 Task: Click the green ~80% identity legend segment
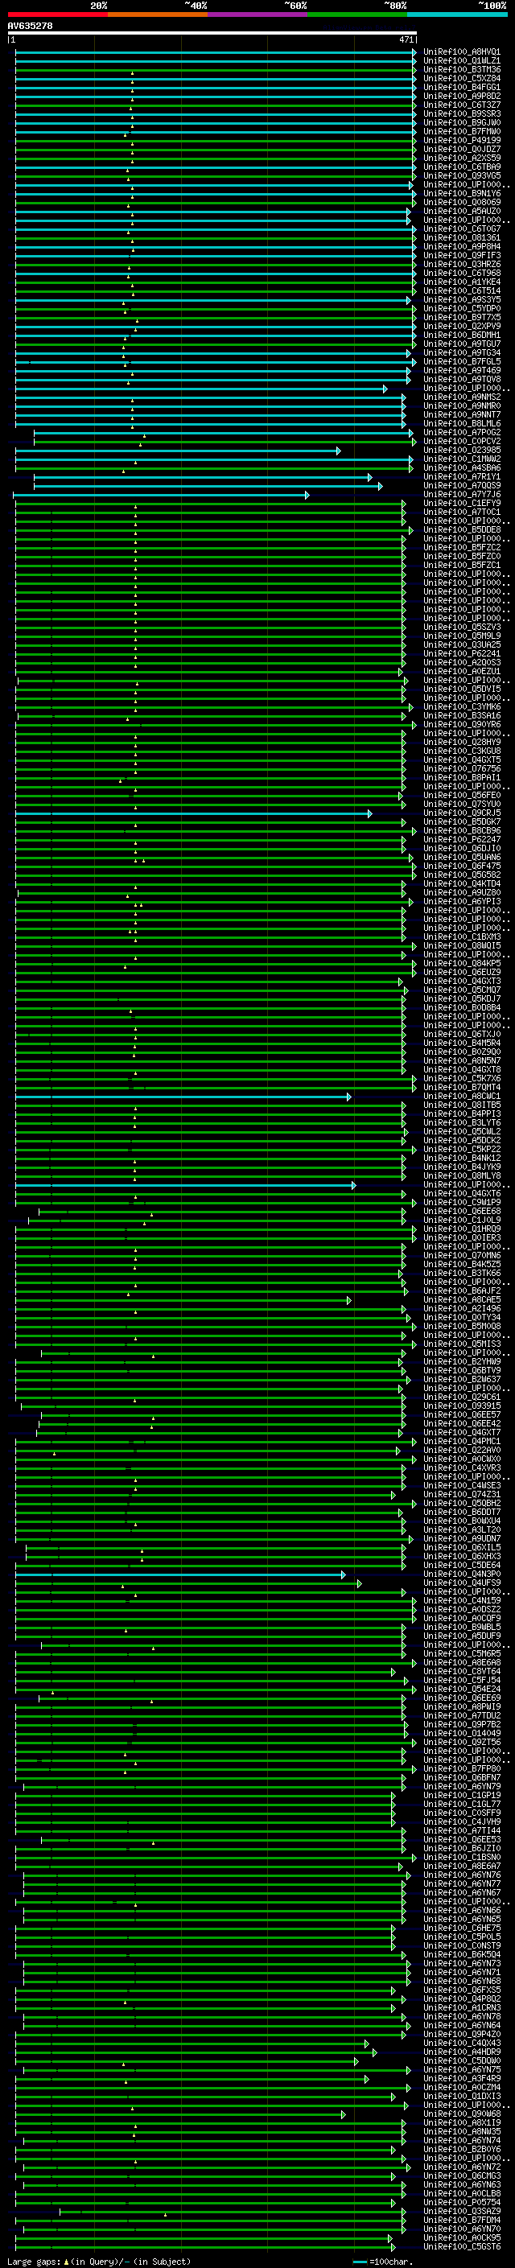click(x=357, y=14)
